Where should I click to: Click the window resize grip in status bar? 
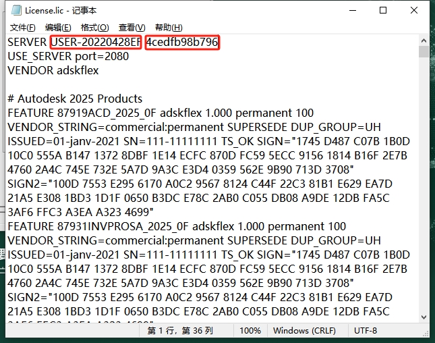coord(426,334)
